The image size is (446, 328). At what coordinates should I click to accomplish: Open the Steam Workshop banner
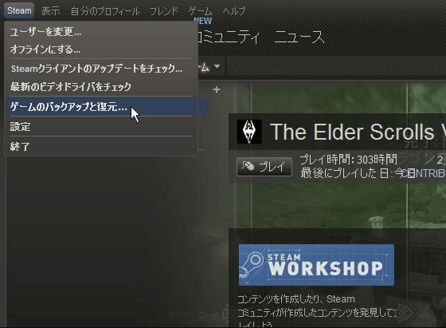click(x=316, y=265)
